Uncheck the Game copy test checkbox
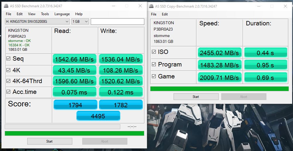293x151 pixels. point(154,77)
